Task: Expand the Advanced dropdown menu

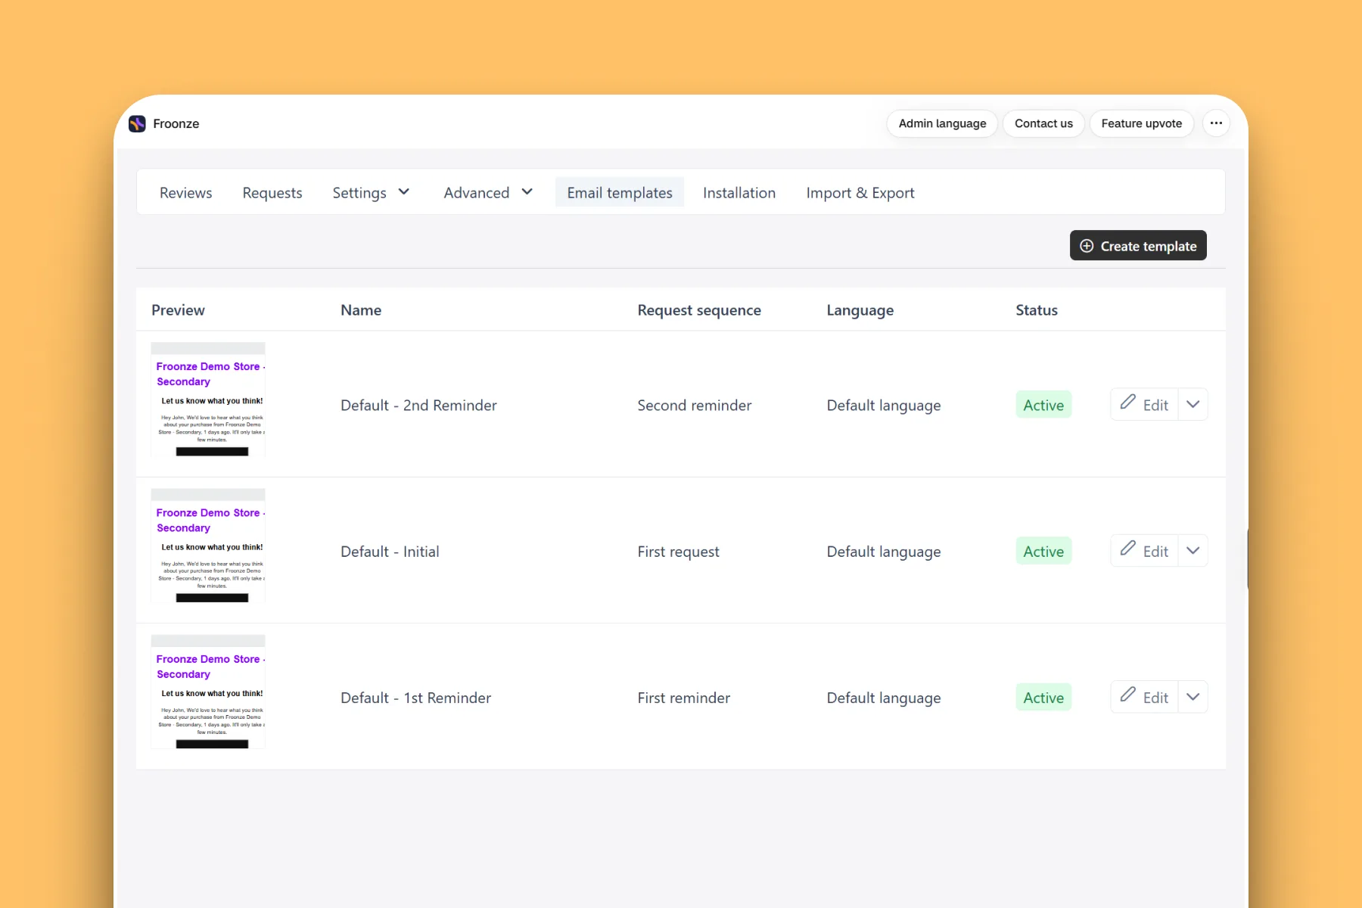Action: click(488, 193)
